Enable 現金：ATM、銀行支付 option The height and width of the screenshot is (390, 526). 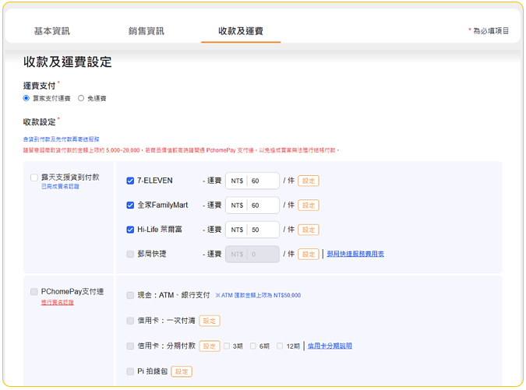[x=130, y=295]
